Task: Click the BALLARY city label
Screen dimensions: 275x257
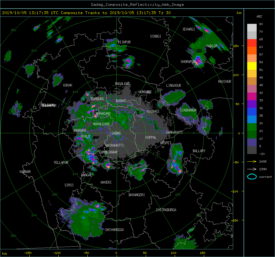Action: [x=199, y=151]
